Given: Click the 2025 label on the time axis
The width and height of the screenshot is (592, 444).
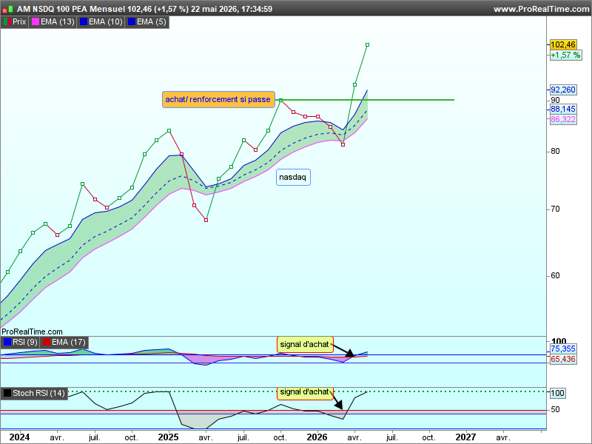Looking at the screenshot, I should tap(169, 437).
